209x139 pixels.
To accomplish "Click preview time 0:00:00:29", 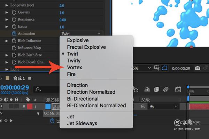I will 181,69.
